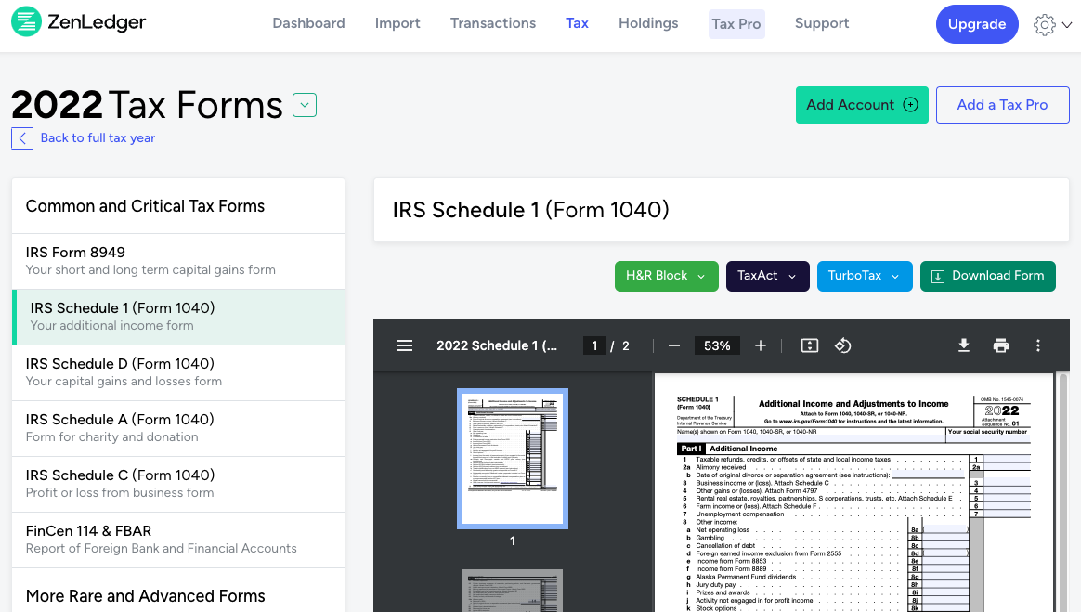Rotate the PDF counterclockwise
Screen dimensions: 1081x612
843,345
